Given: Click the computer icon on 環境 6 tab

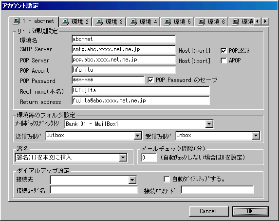Looking at the screenshot, I should click(x=202, y=22).
